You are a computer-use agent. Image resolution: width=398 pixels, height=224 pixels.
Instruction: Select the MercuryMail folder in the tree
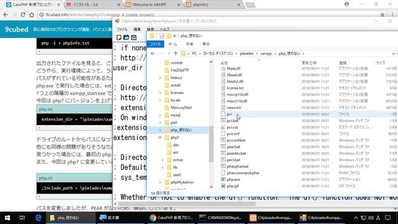181,108
